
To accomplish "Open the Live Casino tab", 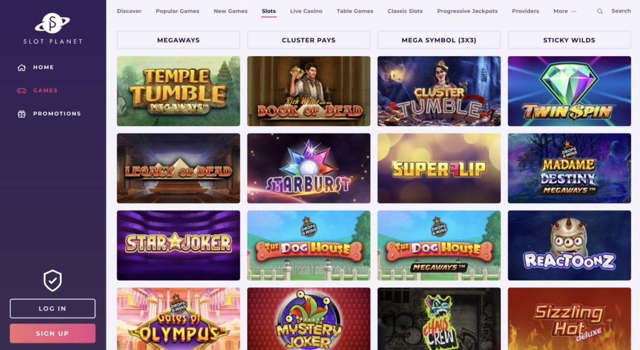I will [306, 11].
